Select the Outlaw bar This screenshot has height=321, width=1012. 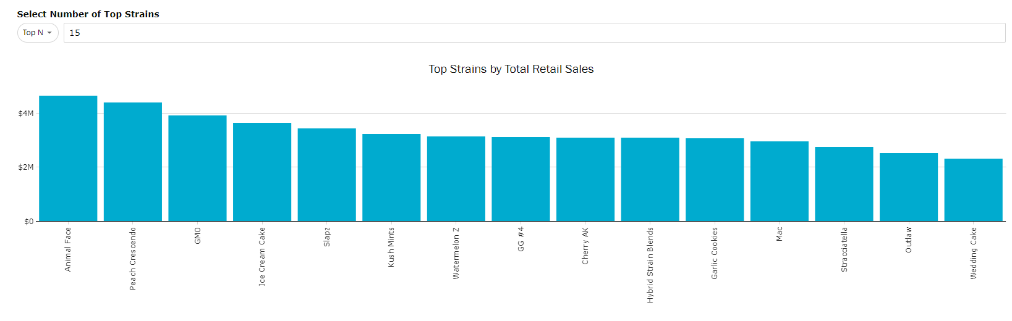[x=909, y=187]
